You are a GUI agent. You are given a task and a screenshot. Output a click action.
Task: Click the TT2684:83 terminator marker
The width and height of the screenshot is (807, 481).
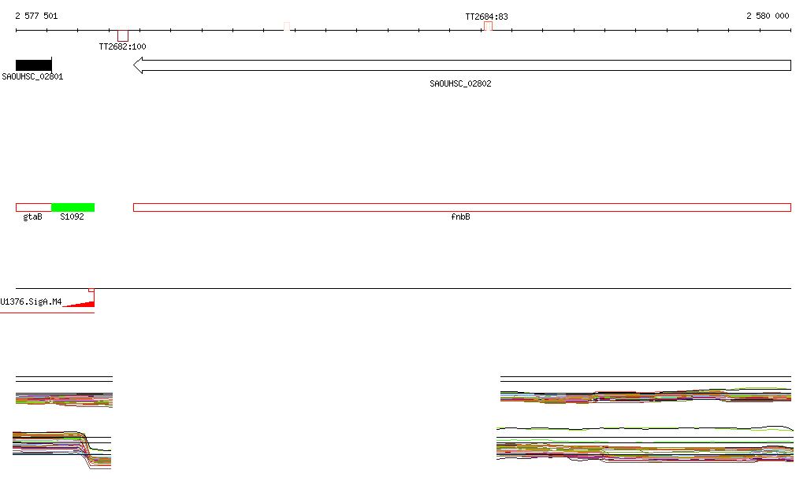point(488,26)
